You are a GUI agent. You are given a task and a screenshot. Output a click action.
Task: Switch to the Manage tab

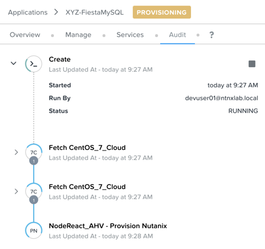78,35
